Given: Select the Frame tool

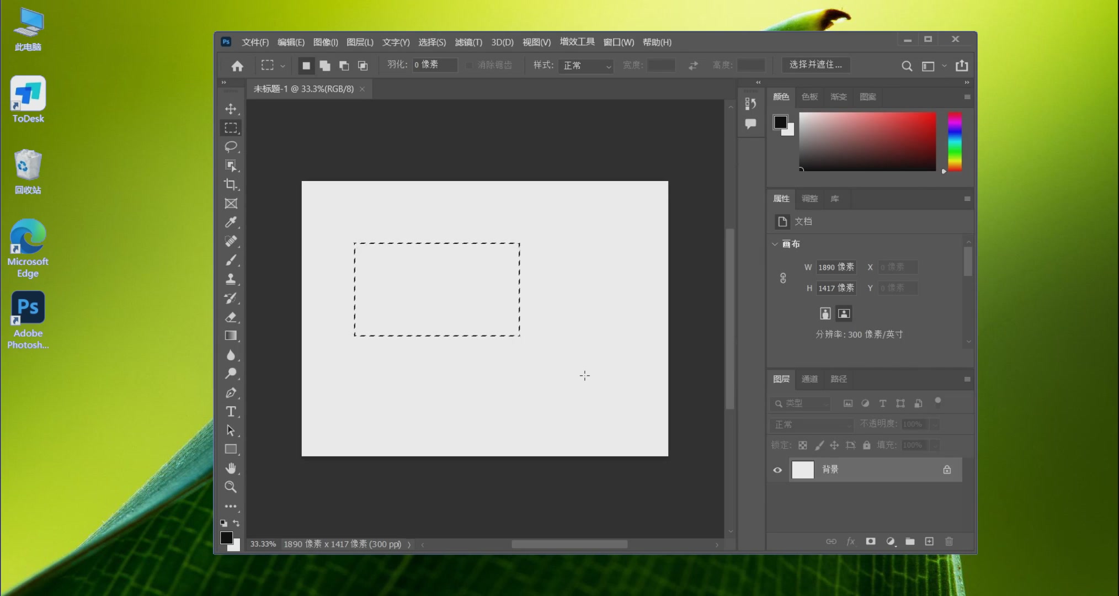Looking at the screenshot, I should [231, 203].
